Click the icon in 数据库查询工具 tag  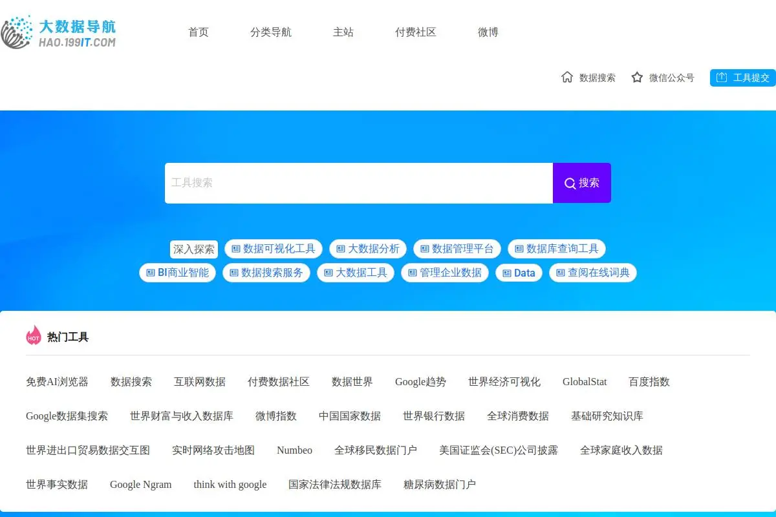point(519,249)
